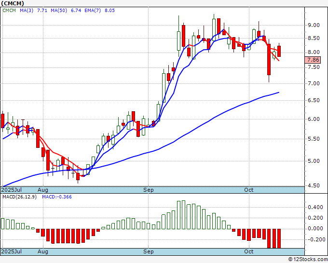Viewport: 328px width, 263px height.
Task: Click the (CMCM) chart title
Action: (13, 3)
